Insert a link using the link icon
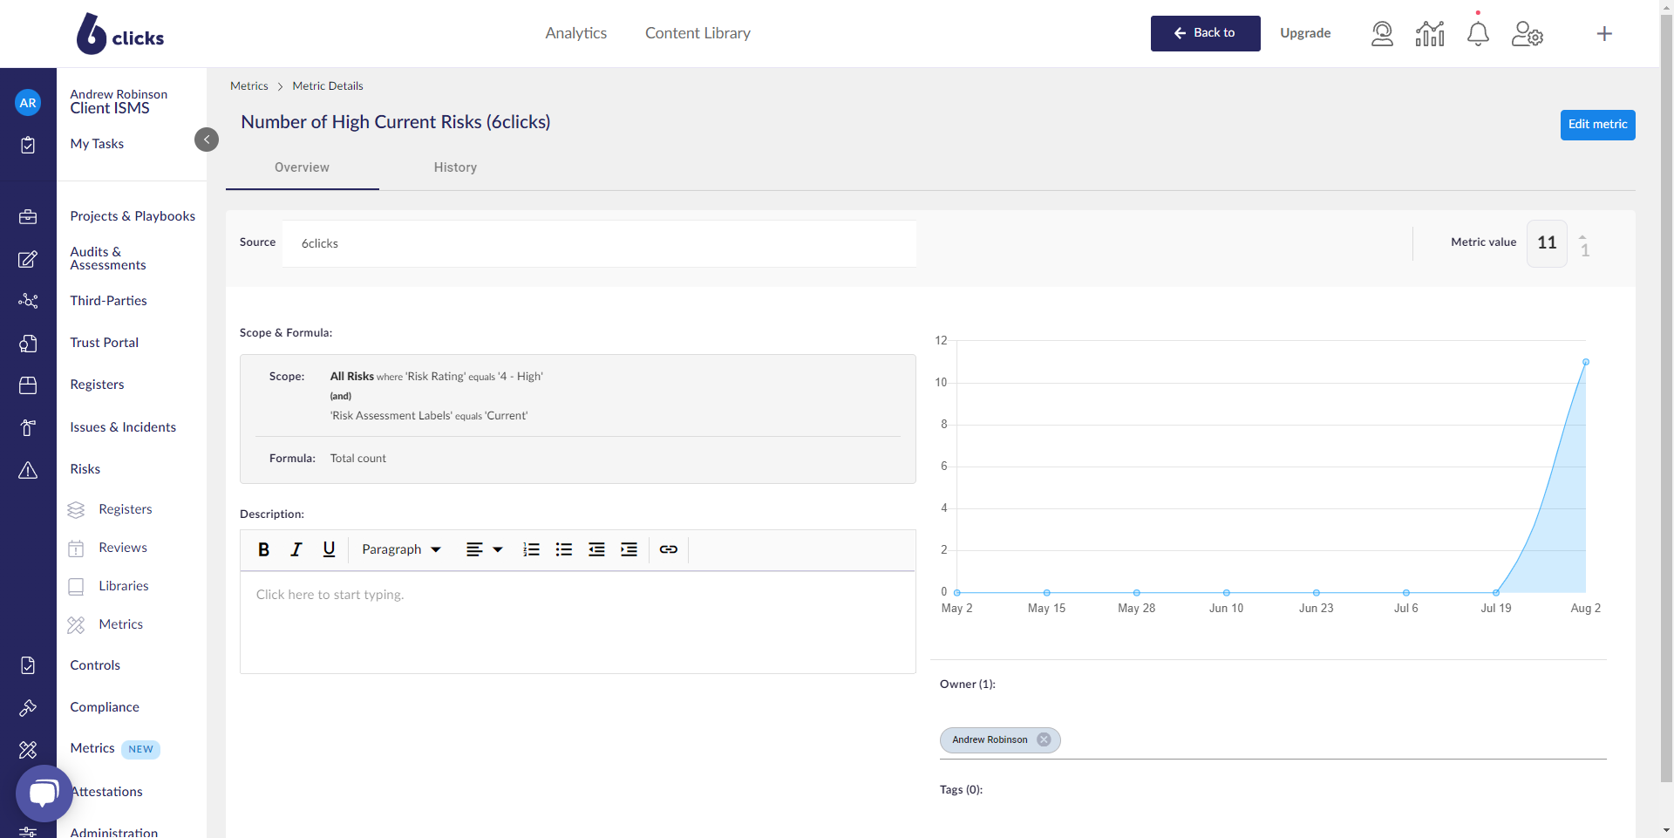Image resolution: width=1674 pixels, height=838 pixels. click(669, 549)
